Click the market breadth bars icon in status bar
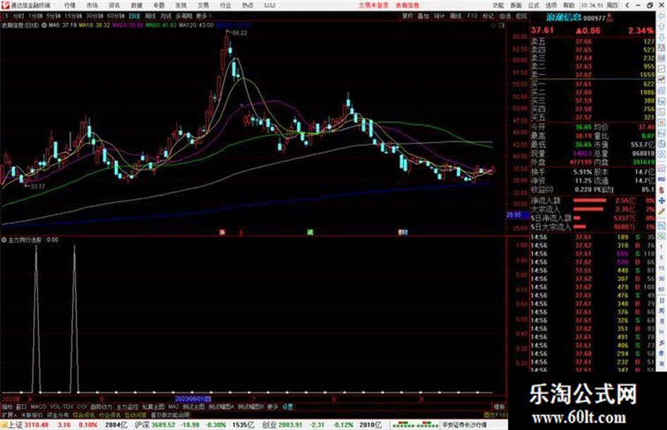The width and height of the screenshot is (667, 430). [414, 425]
